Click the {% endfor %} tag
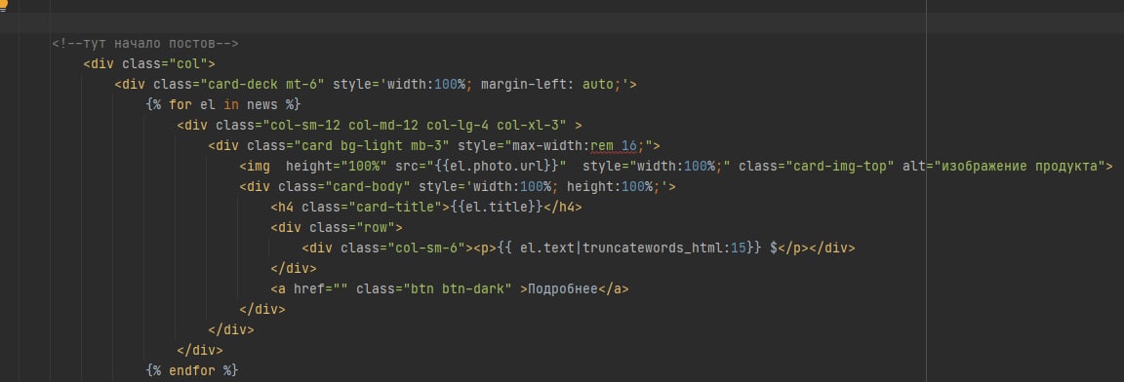The width and height of the screenshot is (1124, 382). (191, 371)
